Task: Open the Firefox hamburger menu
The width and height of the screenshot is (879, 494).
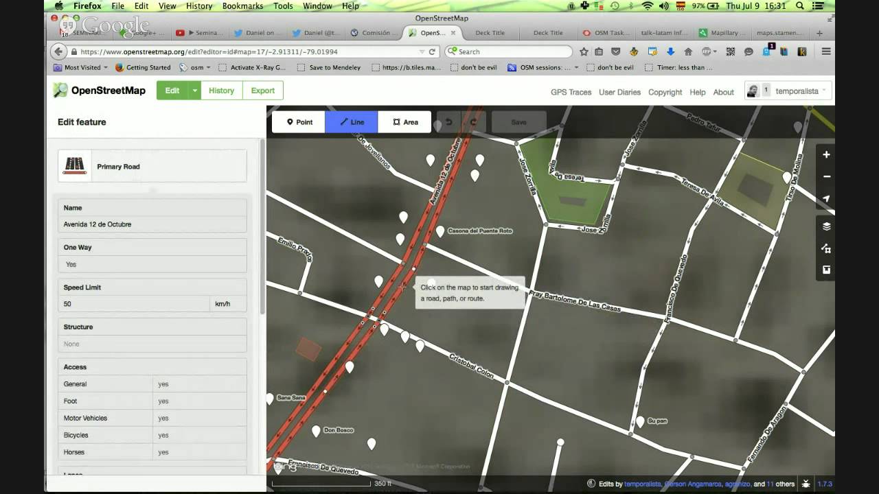Action: point(826,51)
